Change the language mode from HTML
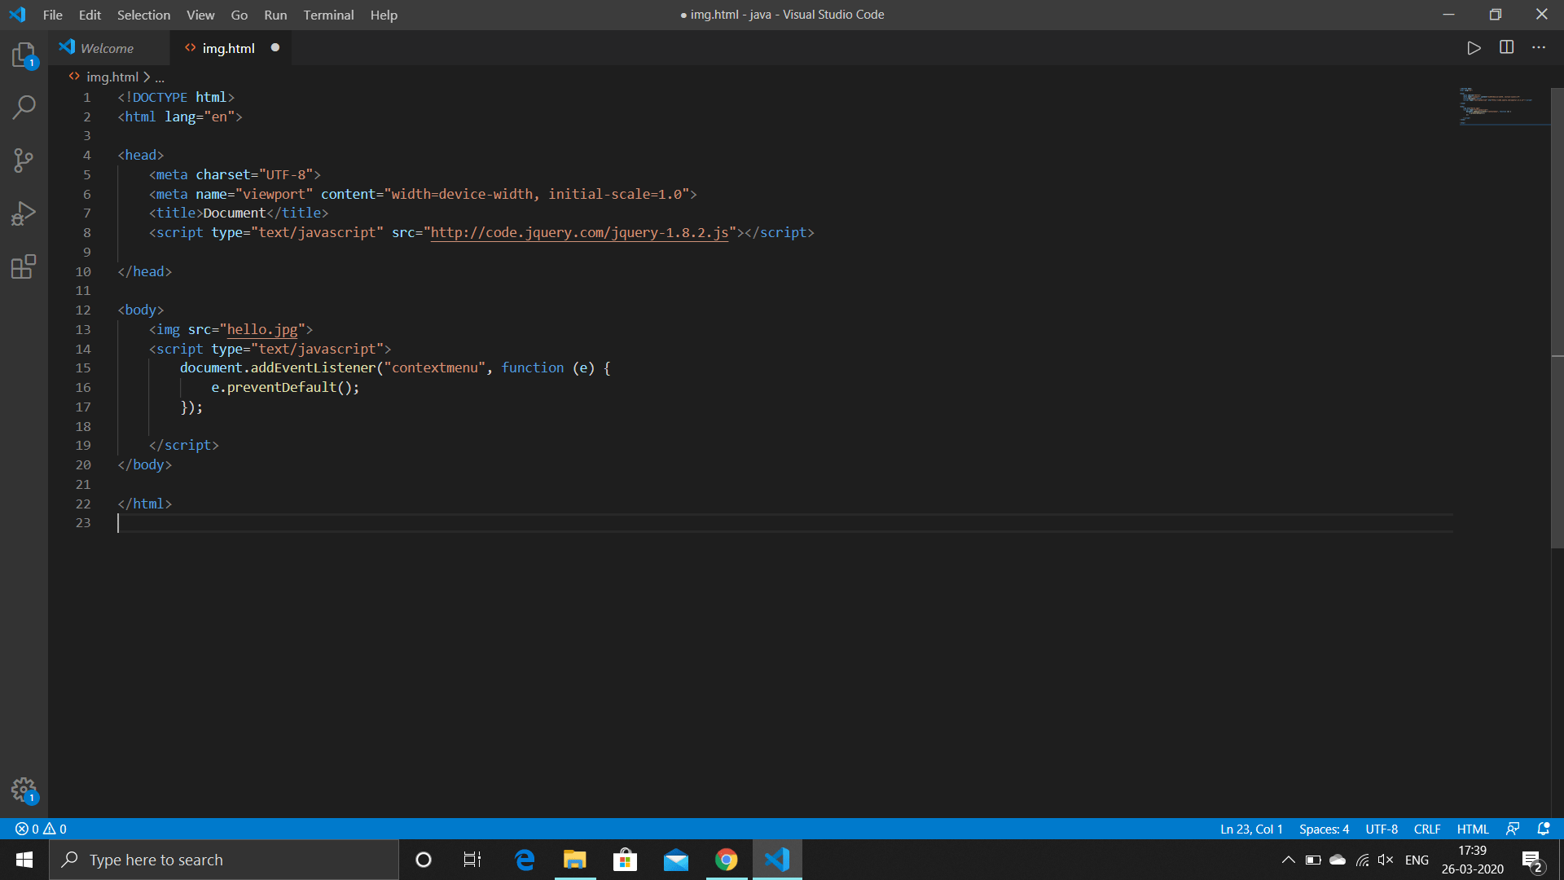The image size is (1564, 880). (1472, 829)
